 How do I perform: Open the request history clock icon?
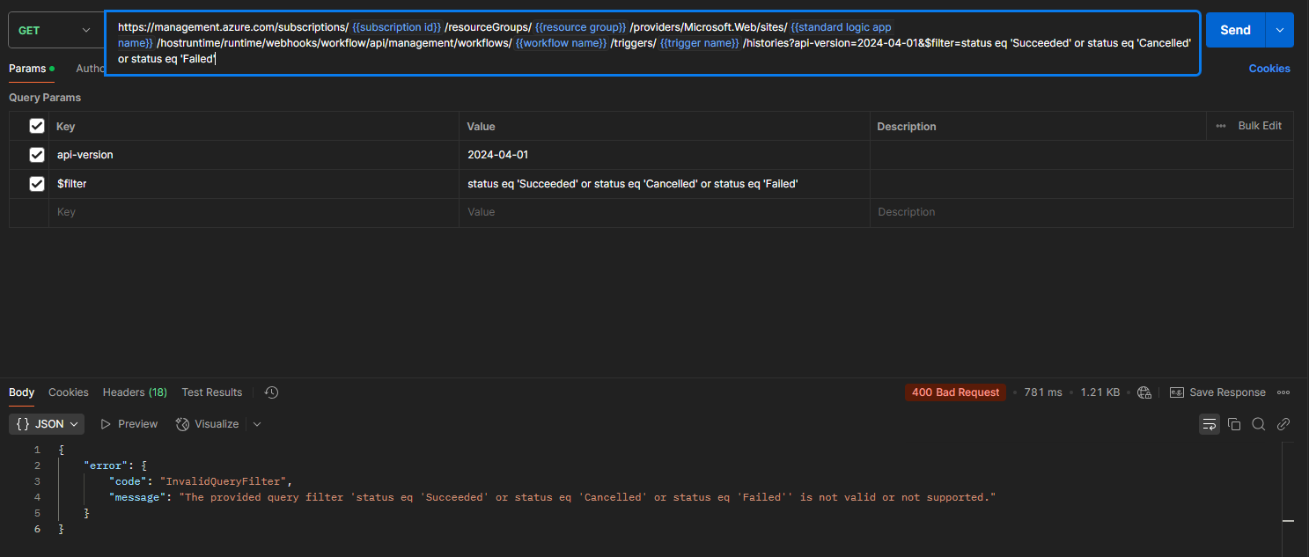coord(271,392)
